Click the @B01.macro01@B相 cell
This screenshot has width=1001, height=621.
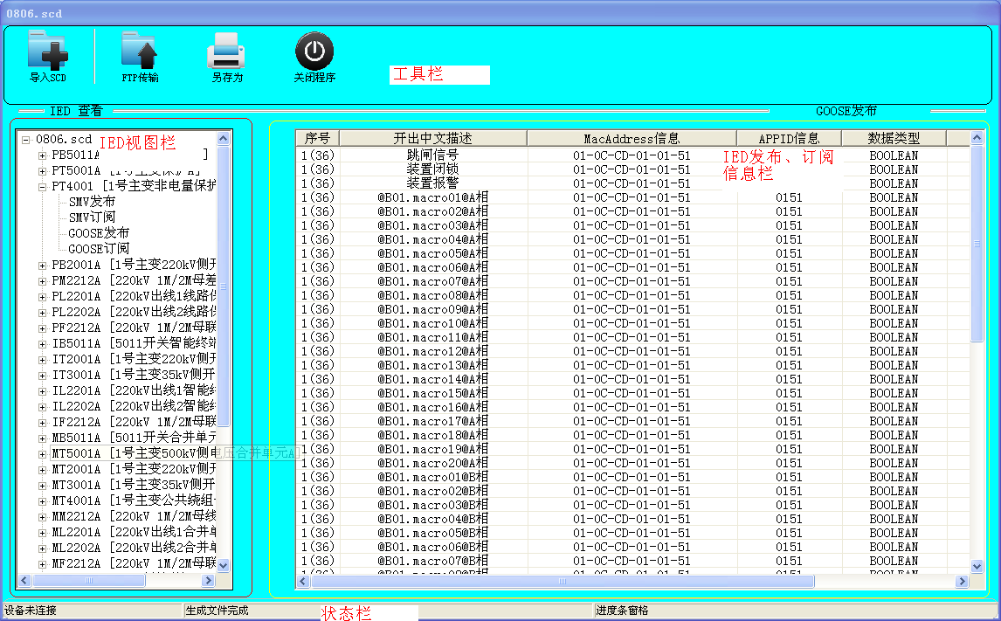[433, 477]
